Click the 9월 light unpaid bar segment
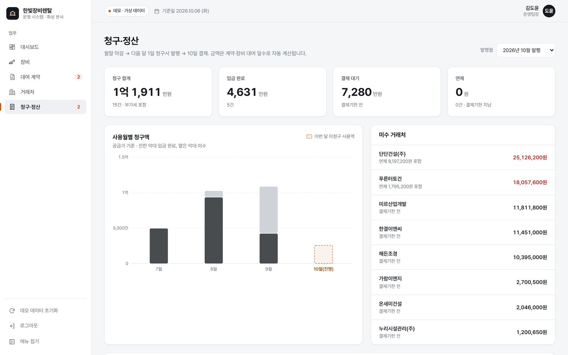Viewport: 568px width, 355px height. [269, 210]
